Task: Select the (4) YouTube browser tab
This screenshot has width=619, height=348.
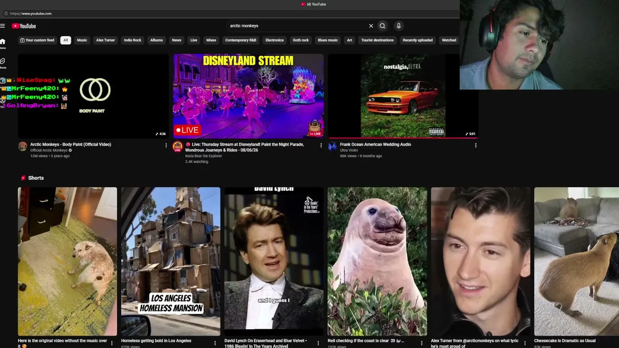Action: tap(313, 4)
